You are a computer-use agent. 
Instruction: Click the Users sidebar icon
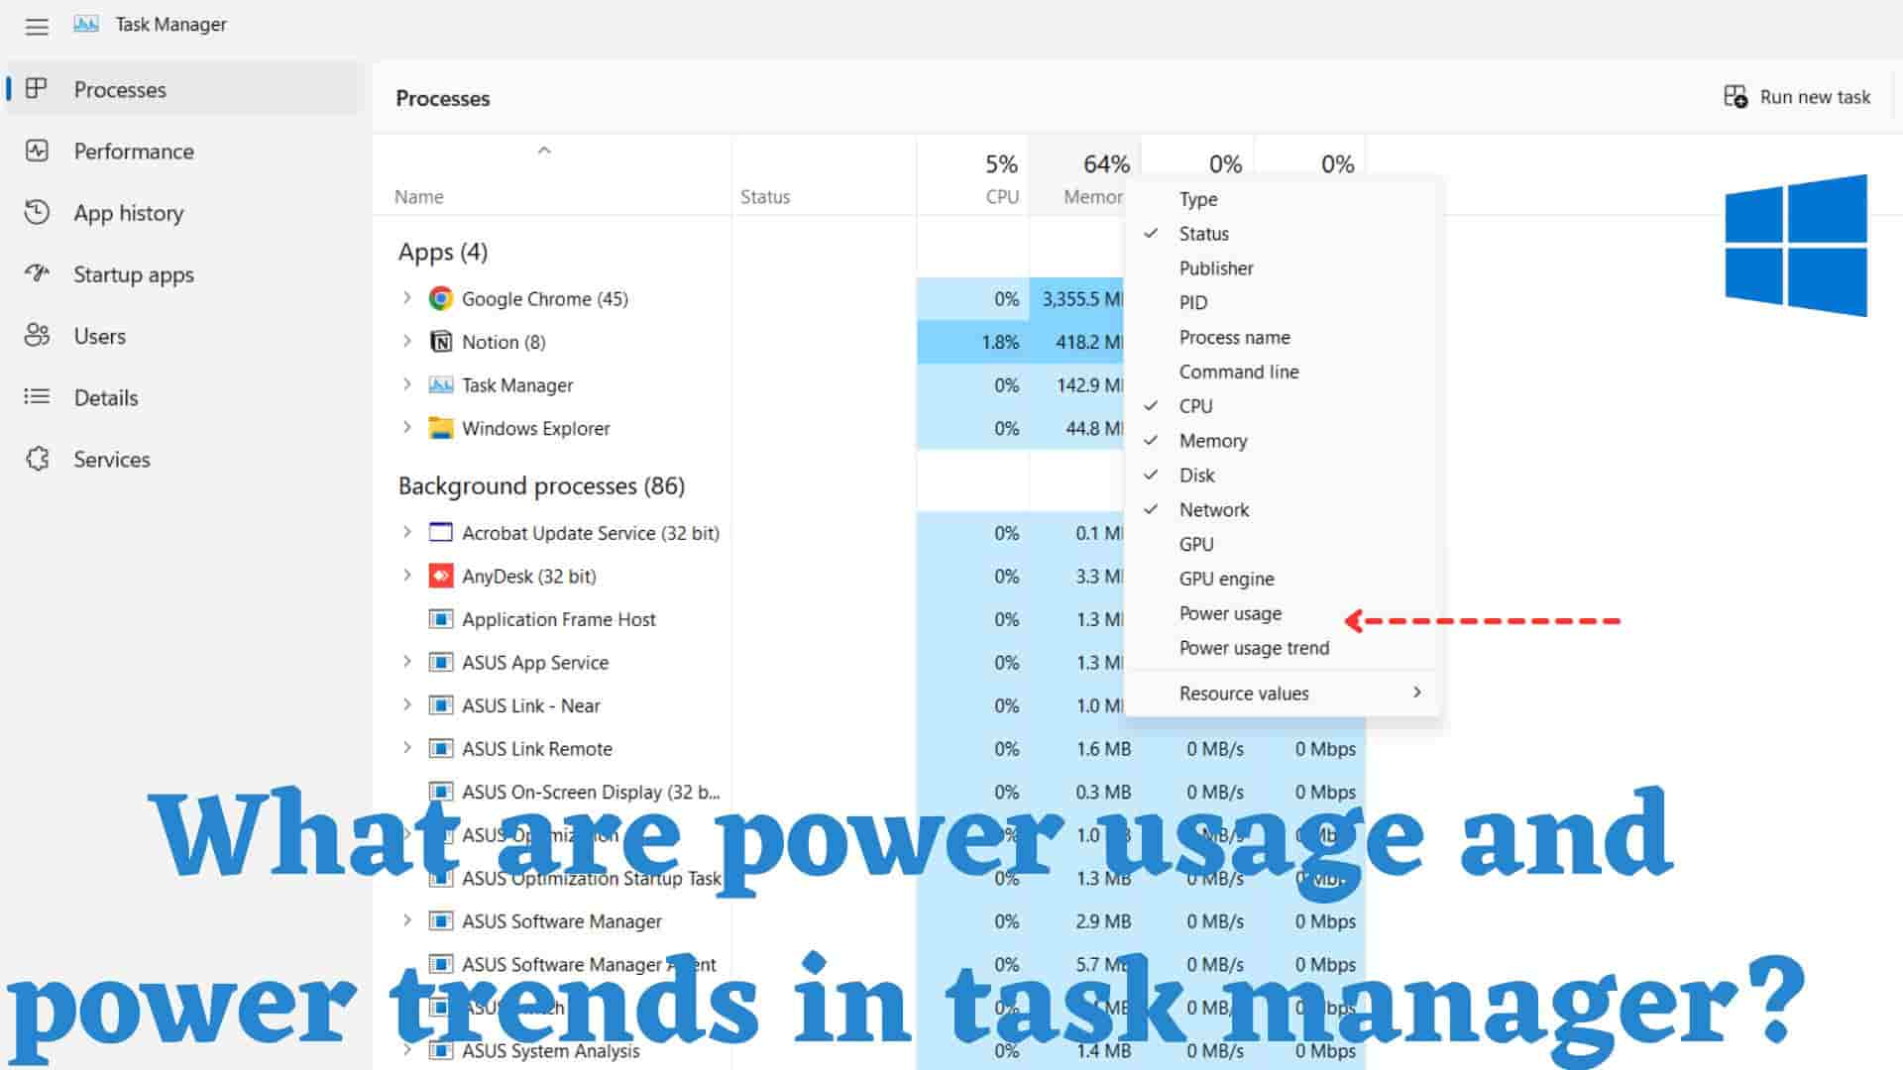(37, 335)
